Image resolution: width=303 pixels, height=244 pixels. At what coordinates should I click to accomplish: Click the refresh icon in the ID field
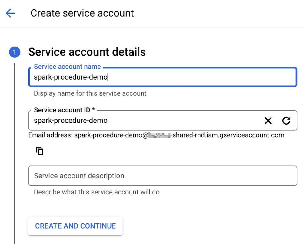(286, 121)
